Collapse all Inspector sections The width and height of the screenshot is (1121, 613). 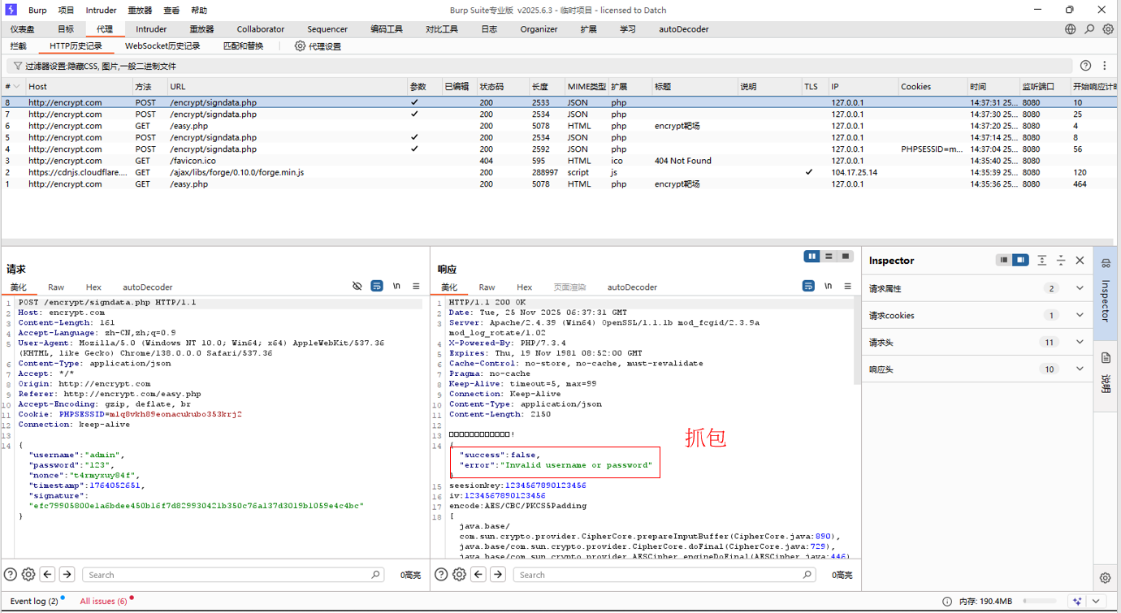pos(1061,261)
